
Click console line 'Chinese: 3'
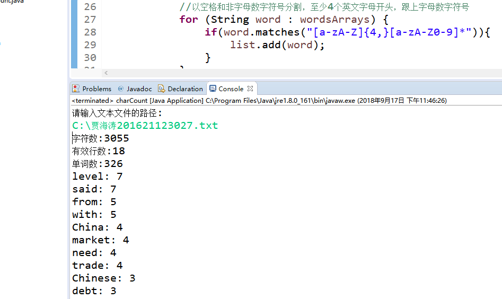pyautogui.click(x=104, y=278)
